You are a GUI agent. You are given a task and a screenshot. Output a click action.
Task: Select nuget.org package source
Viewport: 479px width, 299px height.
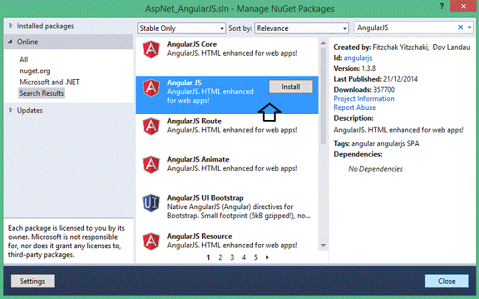(x=34, y=71)
